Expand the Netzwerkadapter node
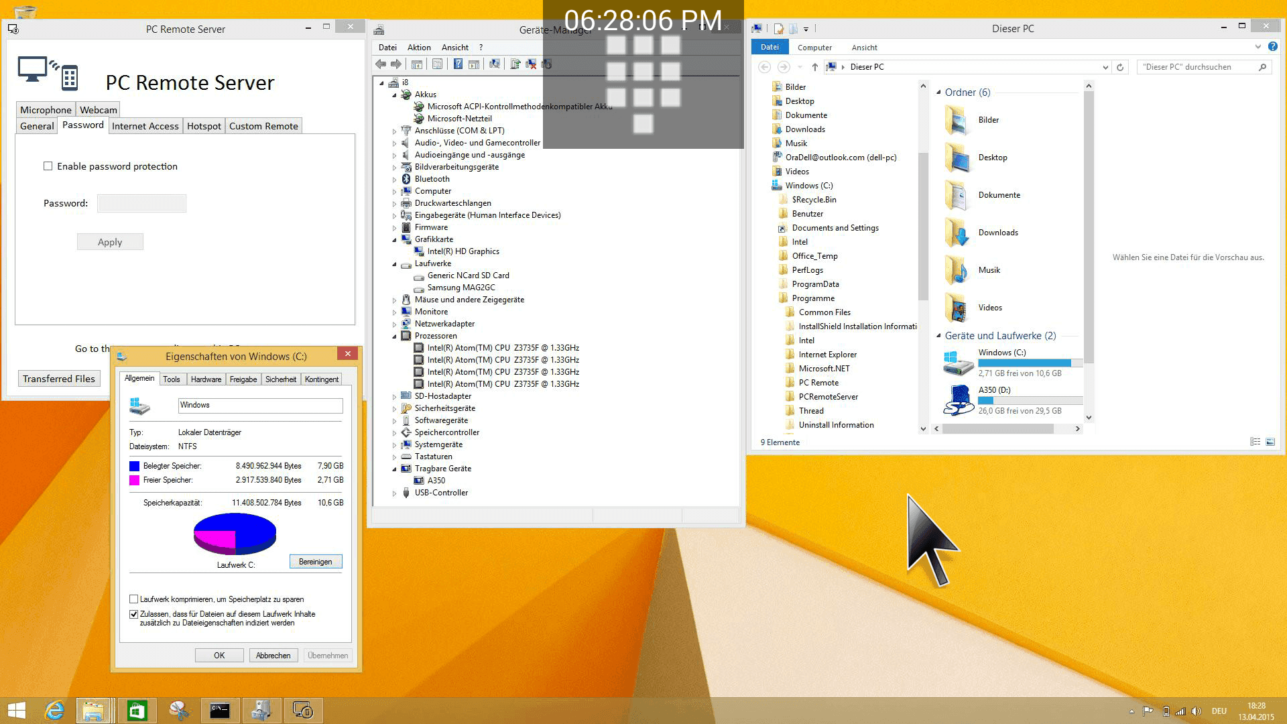1287x724 pixels. 394,324
